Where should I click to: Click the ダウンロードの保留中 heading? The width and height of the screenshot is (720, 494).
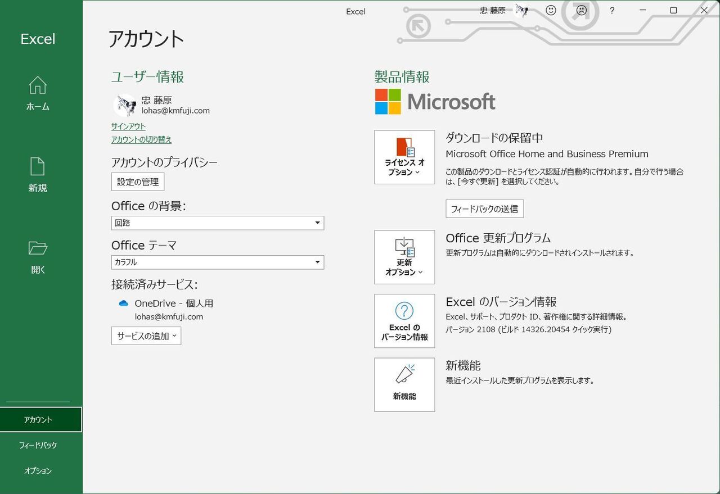[x=494, y=138]
